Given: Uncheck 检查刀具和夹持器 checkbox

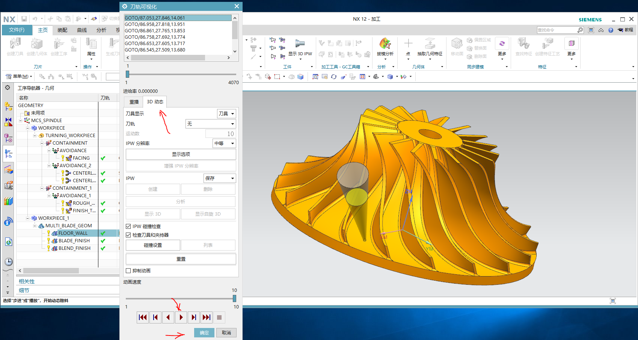Looking at the screenshot, I should coord(128,235).
